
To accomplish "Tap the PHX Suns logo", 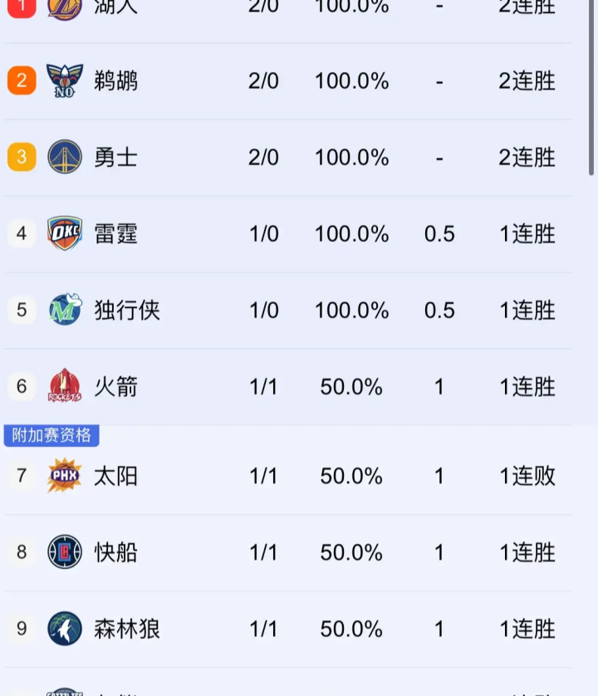I will [65, 475].
